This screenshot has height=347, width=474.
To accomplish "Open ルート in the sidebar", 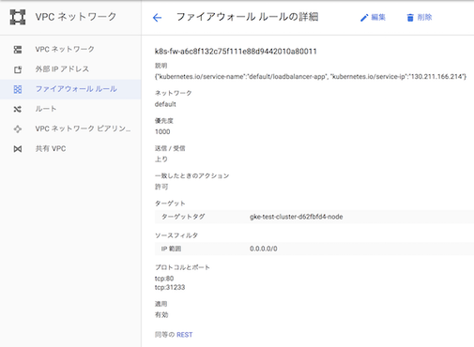I will (x=46, y=109).
